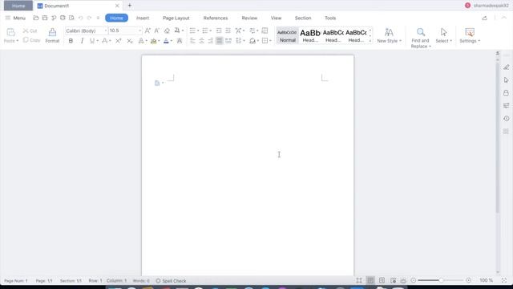Click the Copy button
513x289 pixels.
coord(31,40)
